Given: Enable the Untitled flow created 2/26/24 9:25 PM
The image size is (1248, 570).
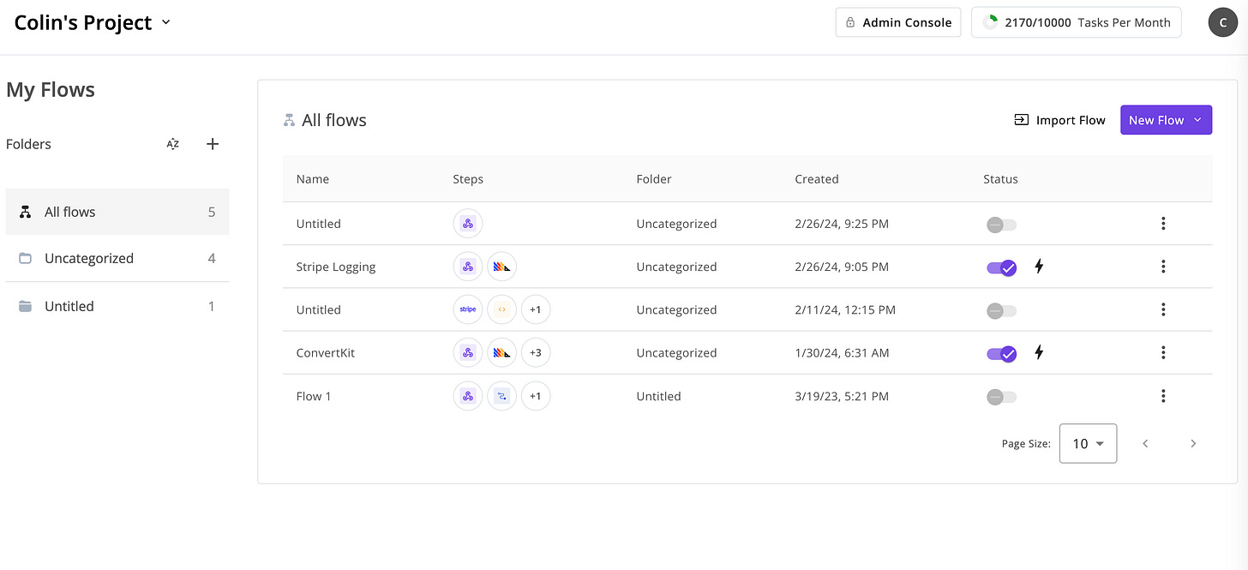Looking at the screenshot, I should click(1001, 225).
